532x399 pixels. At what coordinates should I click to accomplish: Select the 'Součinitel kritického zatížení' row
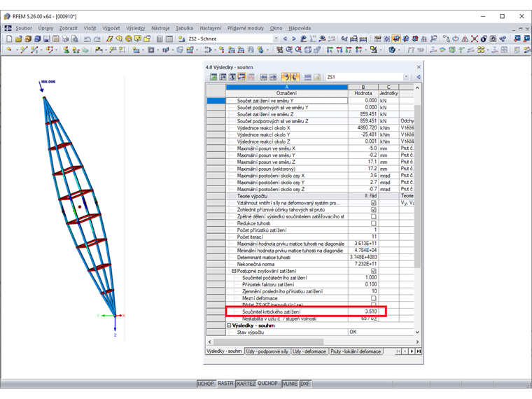point(306,311)
